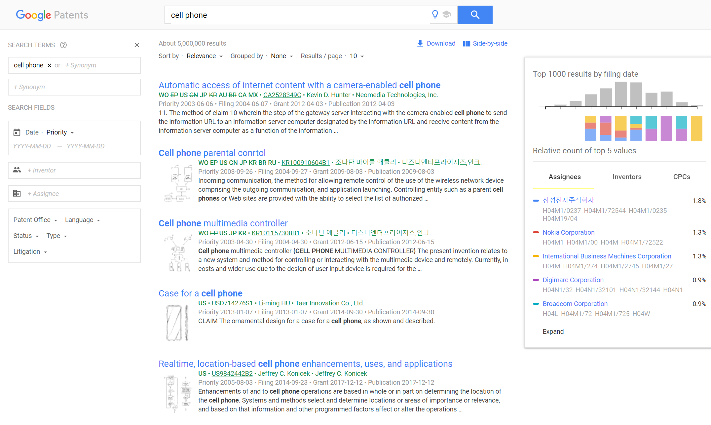Click the synonym field beside 'cell phone'

coord(101,65)
